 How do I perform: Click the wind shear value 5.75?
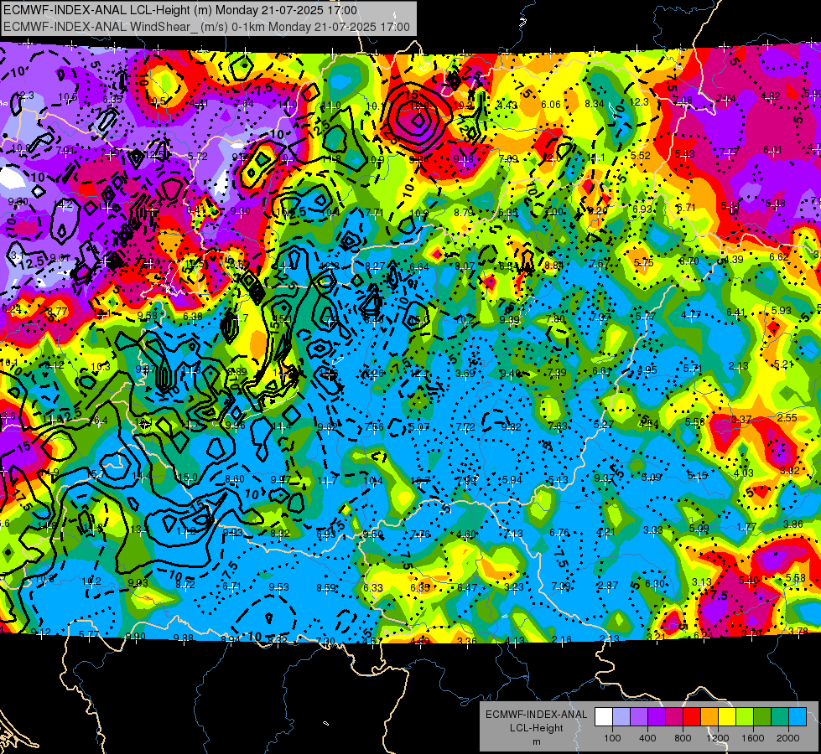[643, 263]
